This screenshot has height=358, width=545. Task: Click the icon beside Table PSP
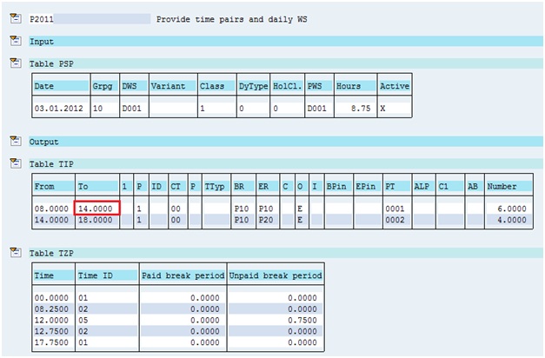coord(14,63)
